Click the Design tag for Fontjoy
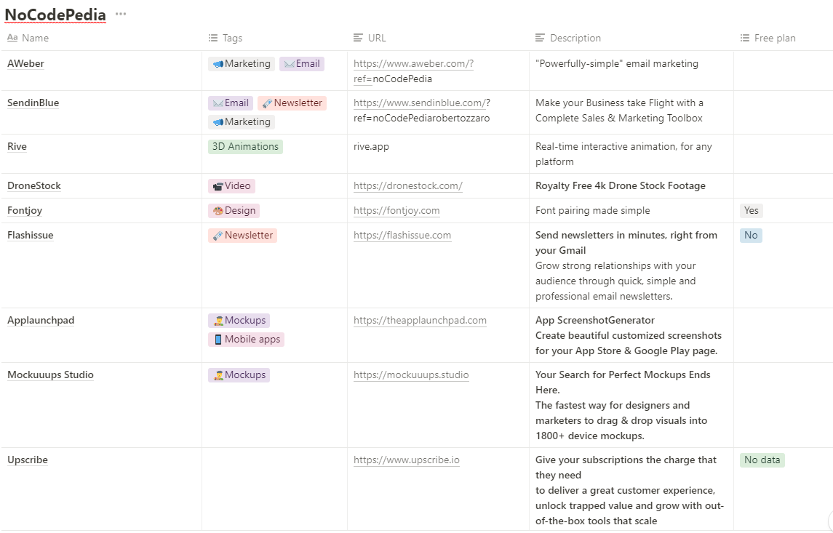Viewport: 833px width, 533px height. (234, 211)
